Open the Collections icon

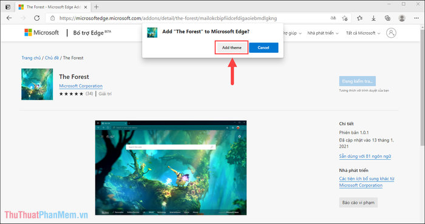click(387, 18)
